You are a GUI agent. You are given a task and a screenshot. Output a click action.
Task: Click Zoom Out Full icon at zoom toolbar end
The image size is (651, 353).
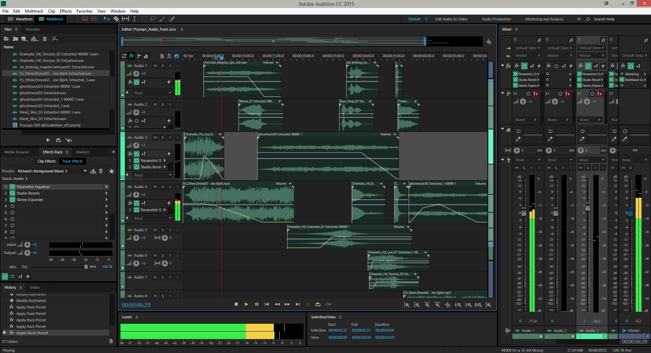pyautogui.click(x=488, y=305)
